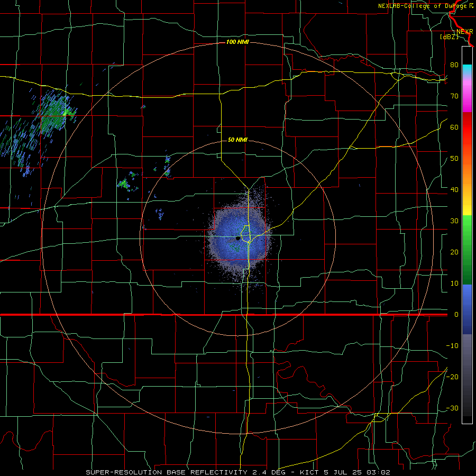Click the 20 value on the dBZ scale
476x476 pixels.
454,252
